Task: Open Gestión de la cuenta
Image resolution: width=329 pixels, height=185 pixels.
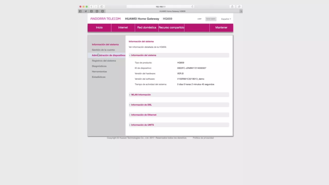Action: coord(103,50)
